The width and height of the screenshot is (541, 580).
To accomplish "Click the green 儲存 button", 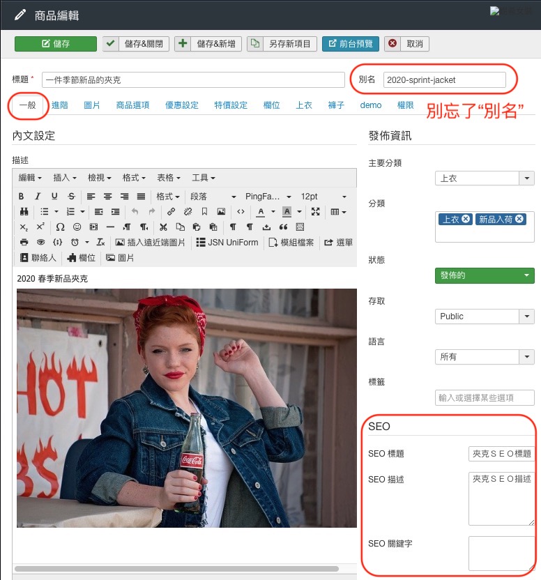I will tap(56, 44).
